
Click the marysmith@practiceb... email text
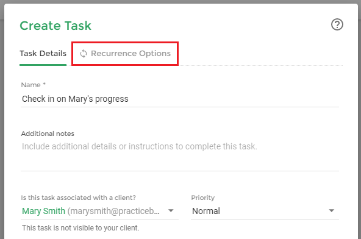[113, 211]
